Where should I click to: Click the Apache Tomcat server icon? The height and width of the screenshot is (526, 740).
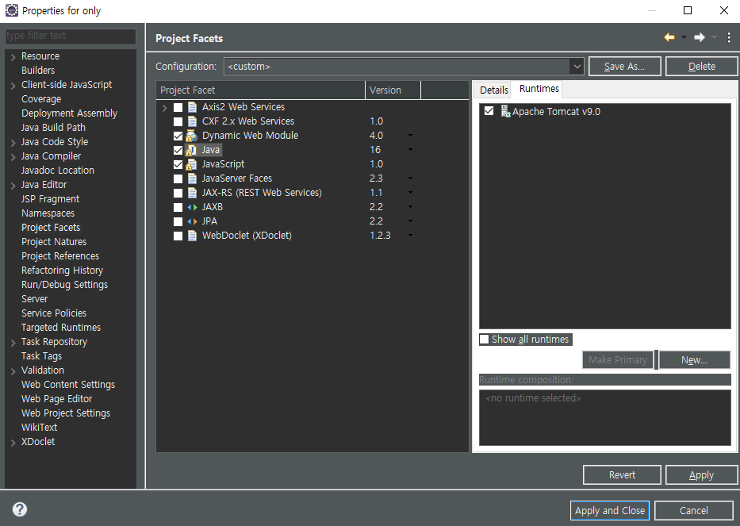pos(505,111)
